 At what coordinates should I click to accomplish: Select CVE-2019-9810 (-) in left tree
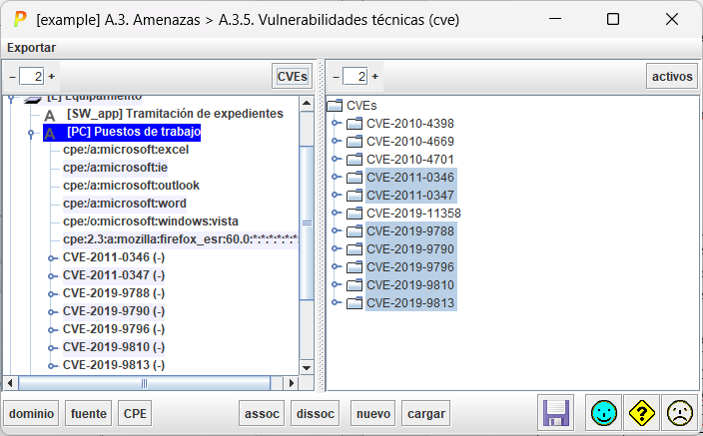[x=114, y=347]
